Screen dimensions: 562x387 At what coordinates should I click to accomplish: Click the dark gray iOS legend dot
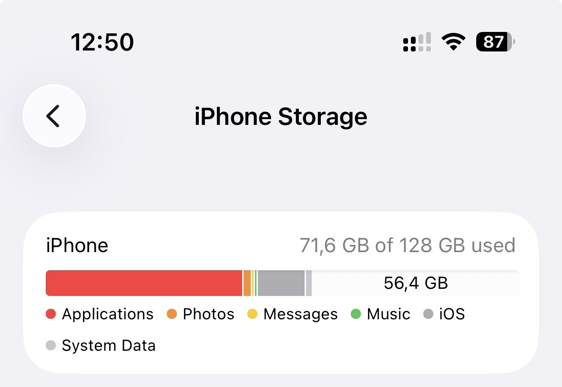click(428, 314)
